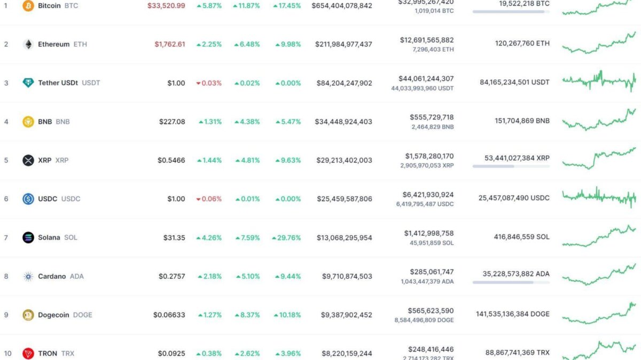Image resolution: width=641 pixels, height=360 pixels.
Task: Click TRON's sparkline graph
Action: [598, 351]
